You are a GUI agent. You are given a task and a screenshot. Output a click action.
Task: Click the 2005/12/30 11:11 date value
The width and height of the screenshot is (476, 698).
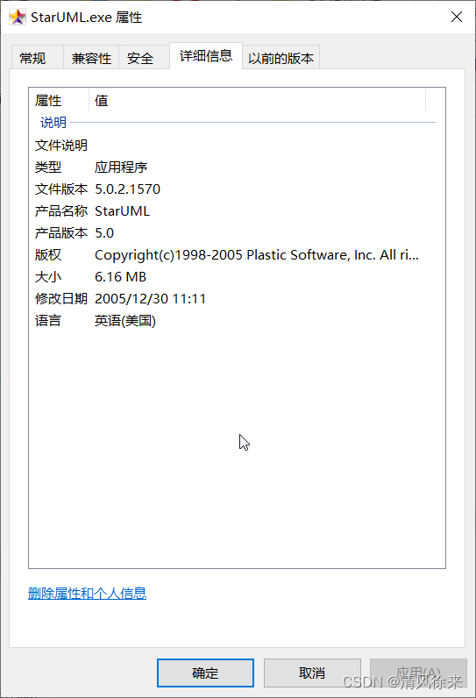pyautogui.click(x=151, y=299)
